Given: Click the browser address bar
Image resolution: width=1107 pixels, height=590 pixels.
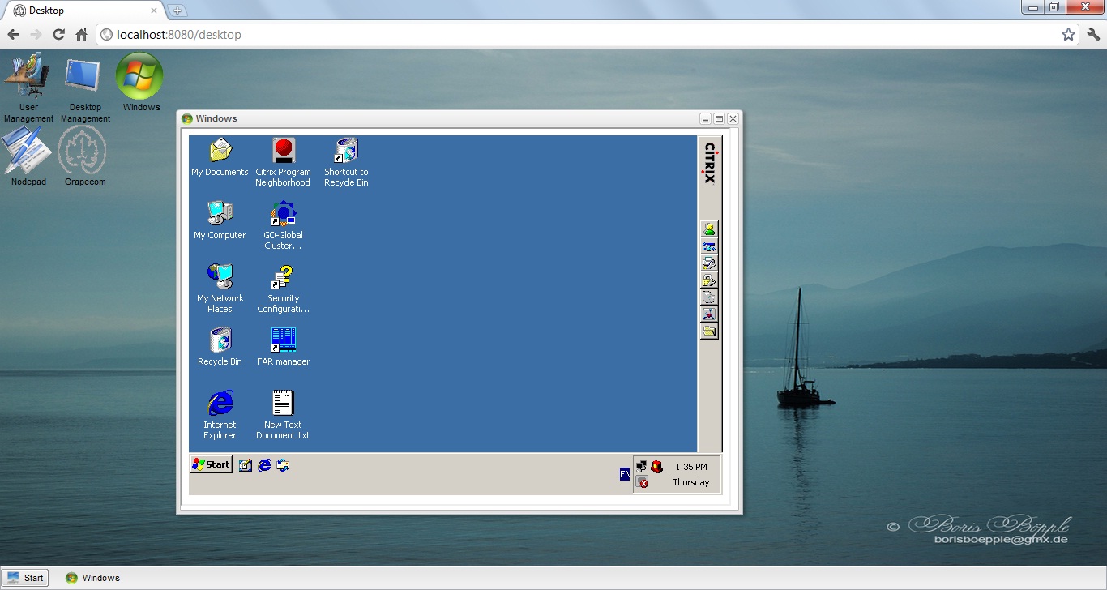Looking at the screenshot, I should [567, 35].
